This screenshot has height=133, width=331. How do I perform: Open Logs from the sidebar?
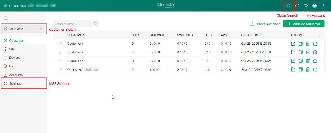(x=12, y=66)
